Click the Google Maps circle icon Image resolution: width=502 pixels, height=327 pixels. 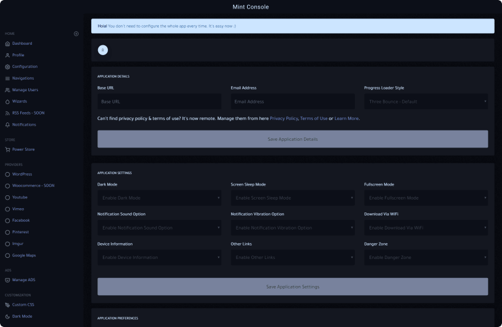(7, 255)
